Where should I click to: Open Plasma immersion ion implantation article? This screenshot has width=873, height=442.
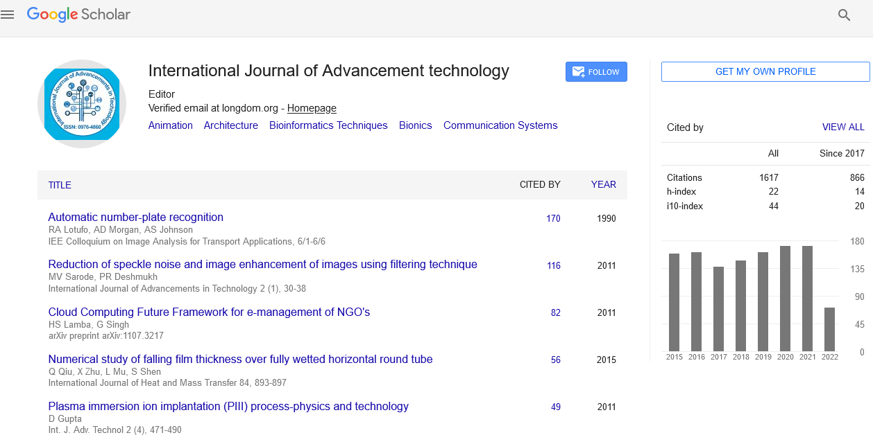point(228,406)
